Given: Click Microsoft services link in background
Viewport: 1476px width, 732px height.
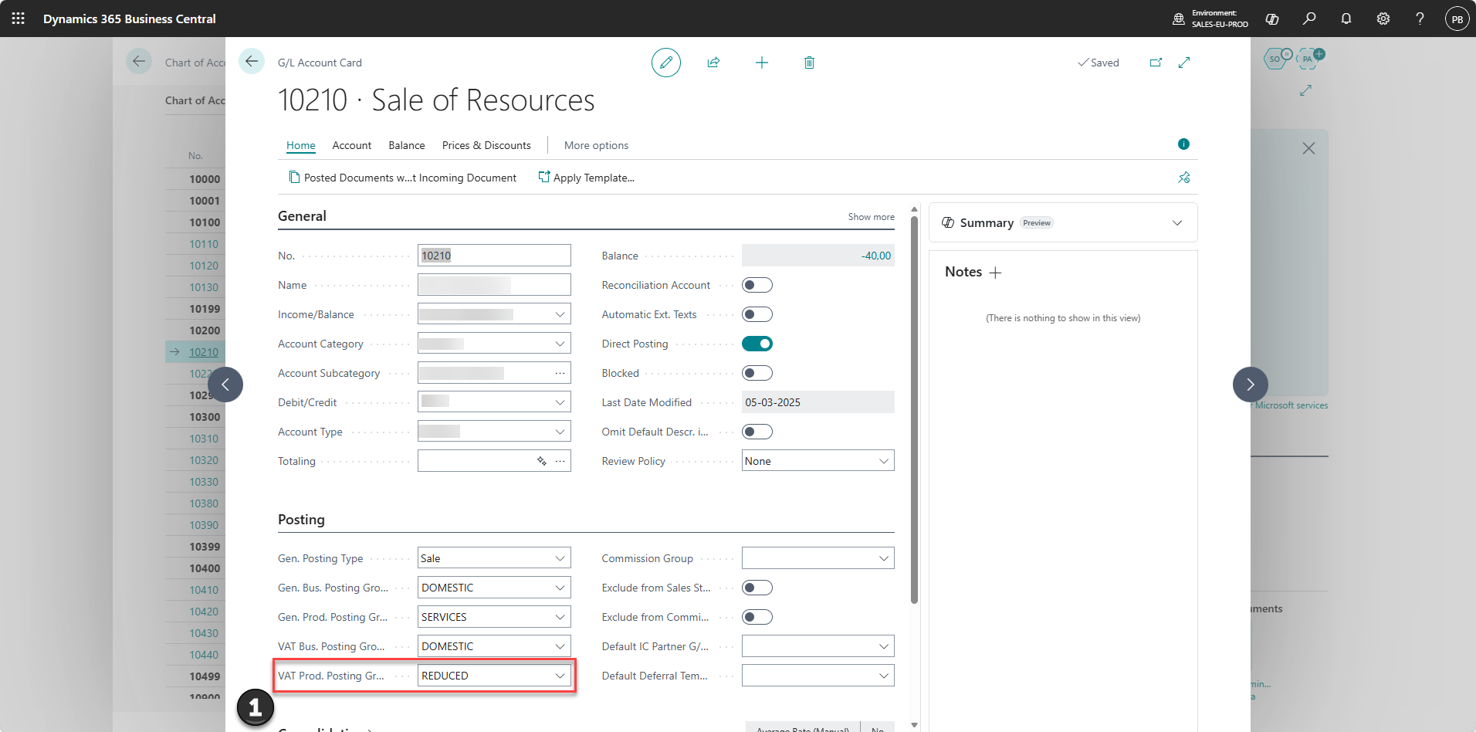Looking at the screenshot, I should (1291, 405).
